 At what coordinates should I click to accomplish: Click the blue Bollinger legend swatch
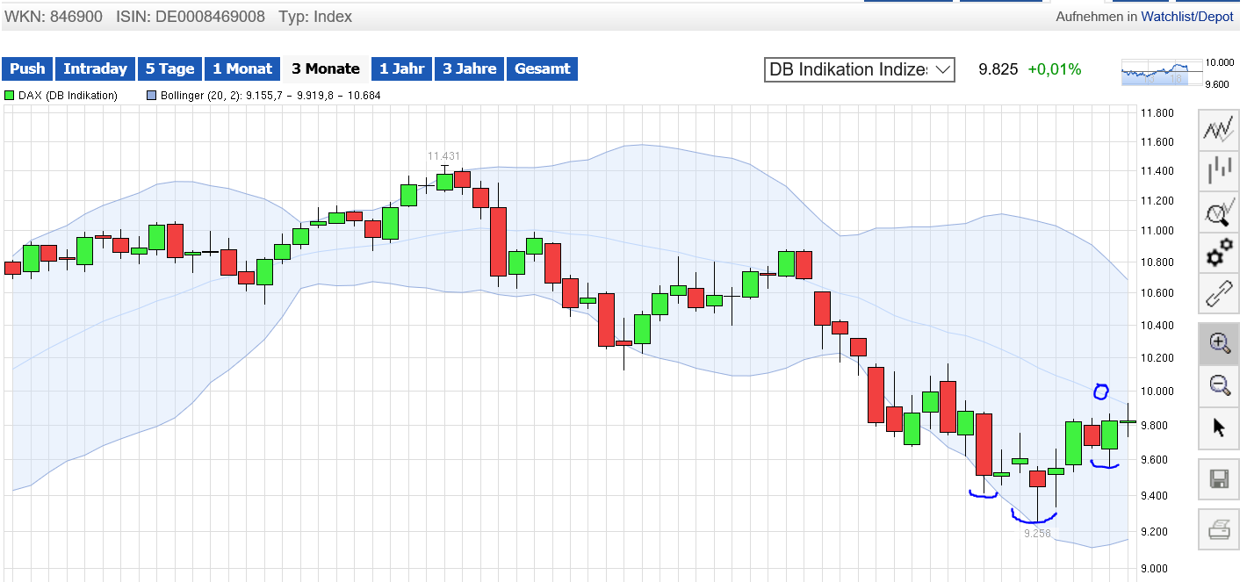[x=151, y=95]
